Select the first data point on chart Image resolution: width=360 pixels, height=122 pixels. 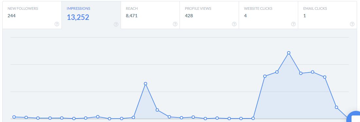pyautogui.click(x=14, y=117)
